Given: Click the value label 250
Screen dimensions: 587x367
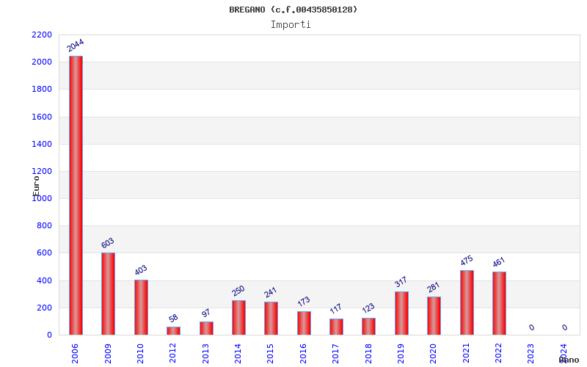Looking at the screenshot, I should click(x=238, y=291).
